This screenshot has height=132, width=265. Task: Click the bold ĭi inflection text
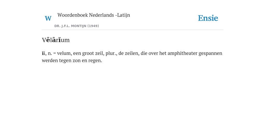pos(43,53)
